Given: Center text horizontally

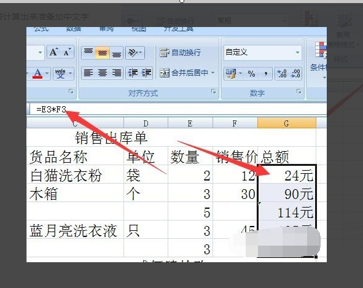Looking at the screenshot, I should click(x=103, y=73).
